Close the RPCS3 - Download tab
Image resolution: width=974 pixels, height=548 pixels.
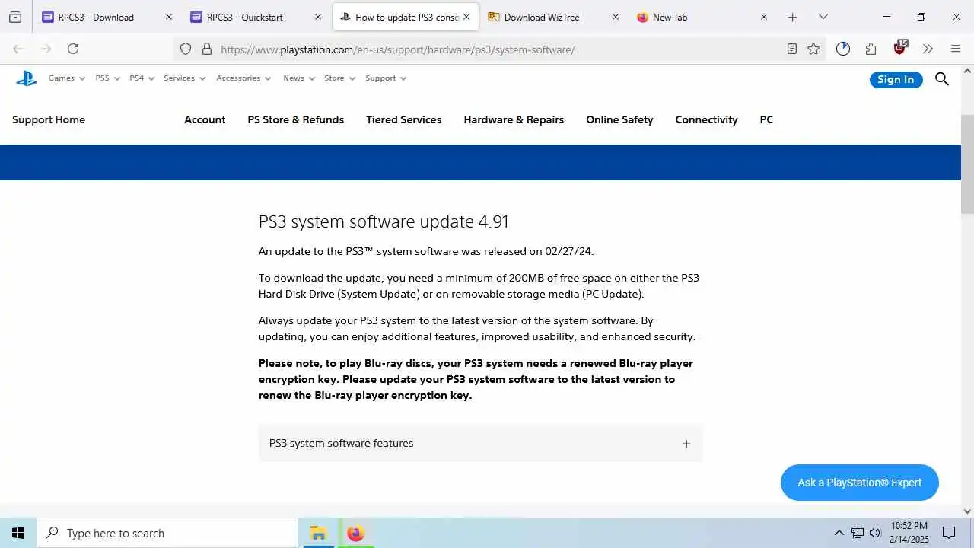(169, 17)
